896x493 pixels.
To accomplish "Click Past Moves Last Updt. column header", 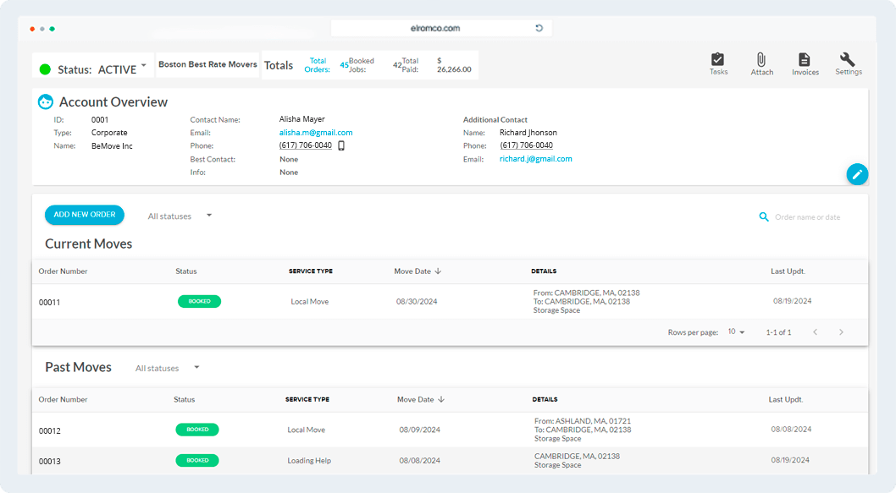I will point(786,399).
